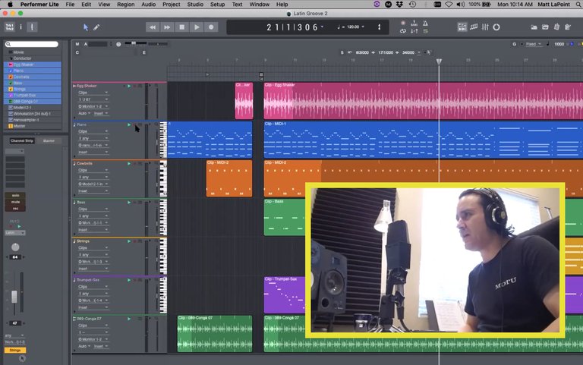Open the circular clips view icon

coord(496,27)
